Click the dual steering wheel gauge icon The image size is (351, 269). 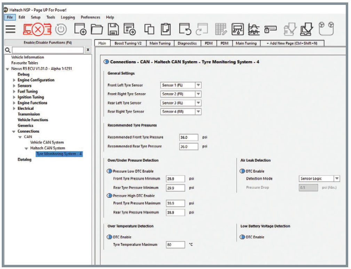326,28
